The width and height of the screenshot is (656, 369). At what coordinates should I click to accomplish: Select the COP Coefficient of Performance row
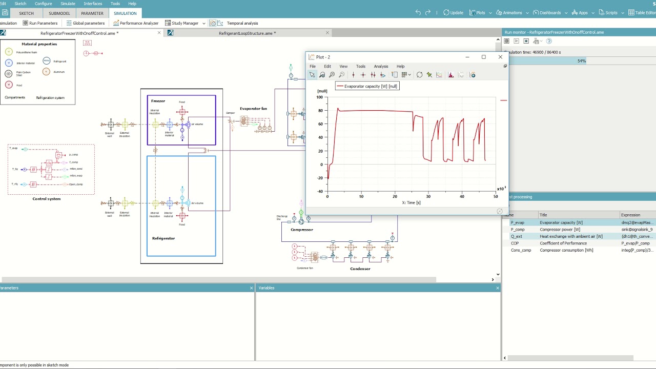[x=579, y=243]
